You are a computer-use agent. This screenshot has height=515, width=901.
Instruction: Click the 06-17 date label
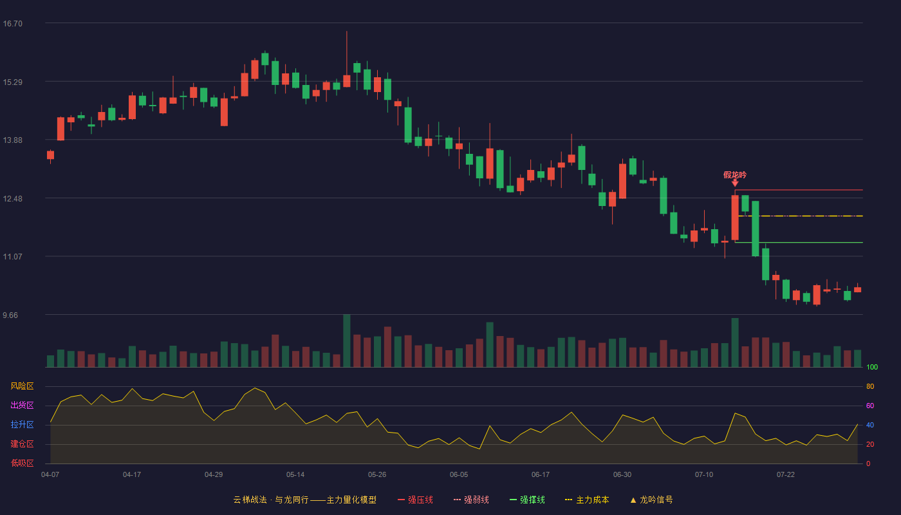tap(541, 474)
